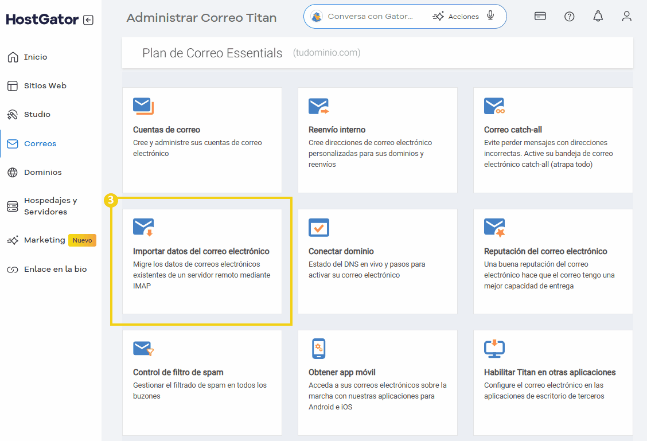The height and width of the screenshot is (441, 647).
Task: Open Dominios in the sidebar
Action: point(42,173)
